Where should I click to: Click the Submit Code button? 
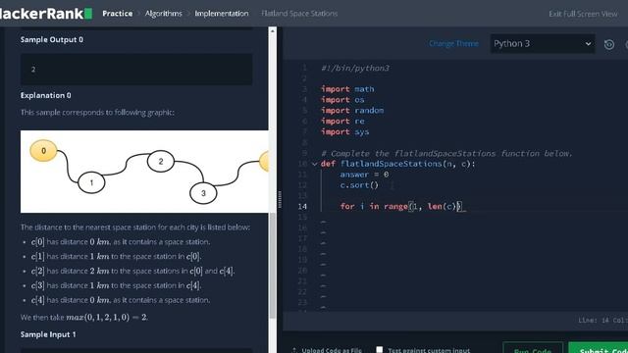[599, 348]
